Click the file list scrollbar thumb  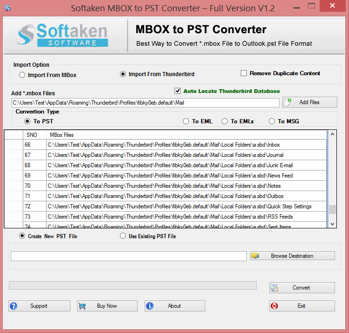point(332,209)
